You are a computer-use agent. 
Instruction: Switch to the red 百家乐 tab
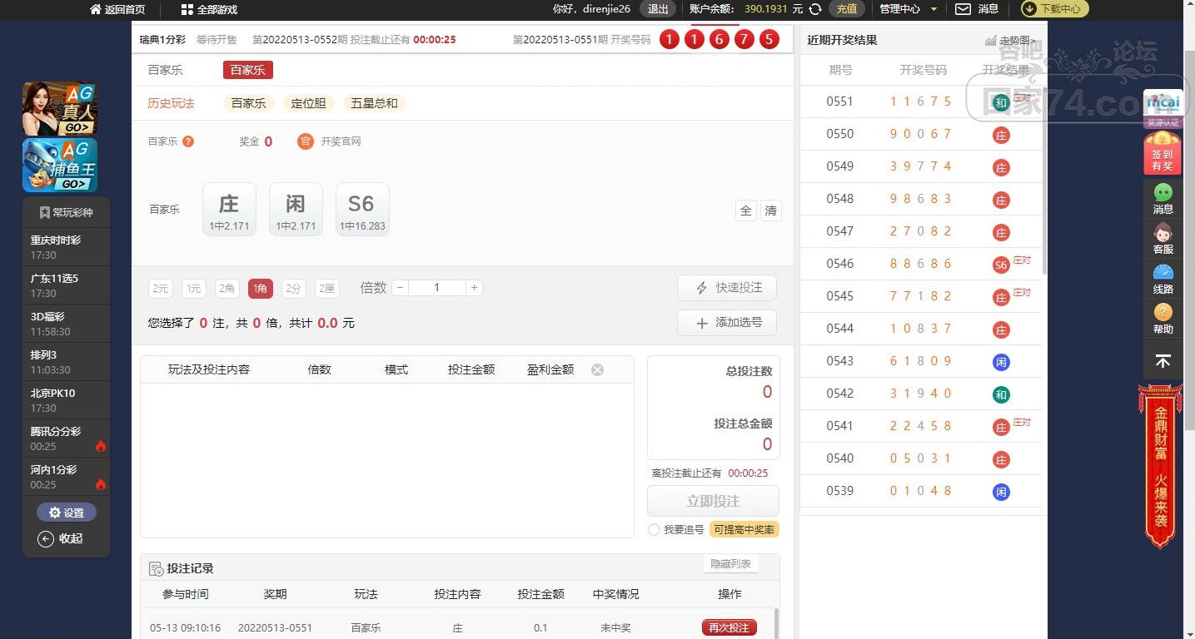(x=248, y=70)
